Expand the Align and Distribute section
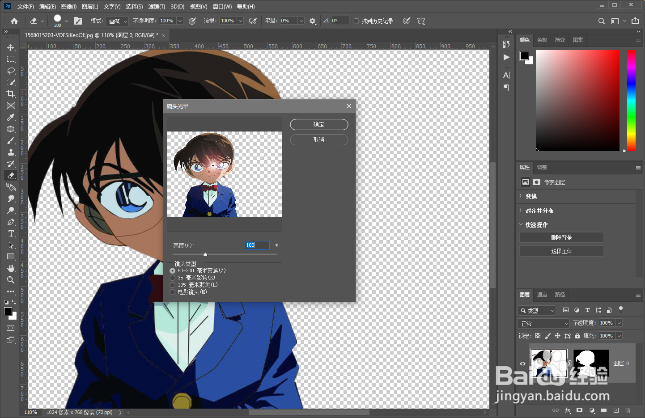 (521, 211)
